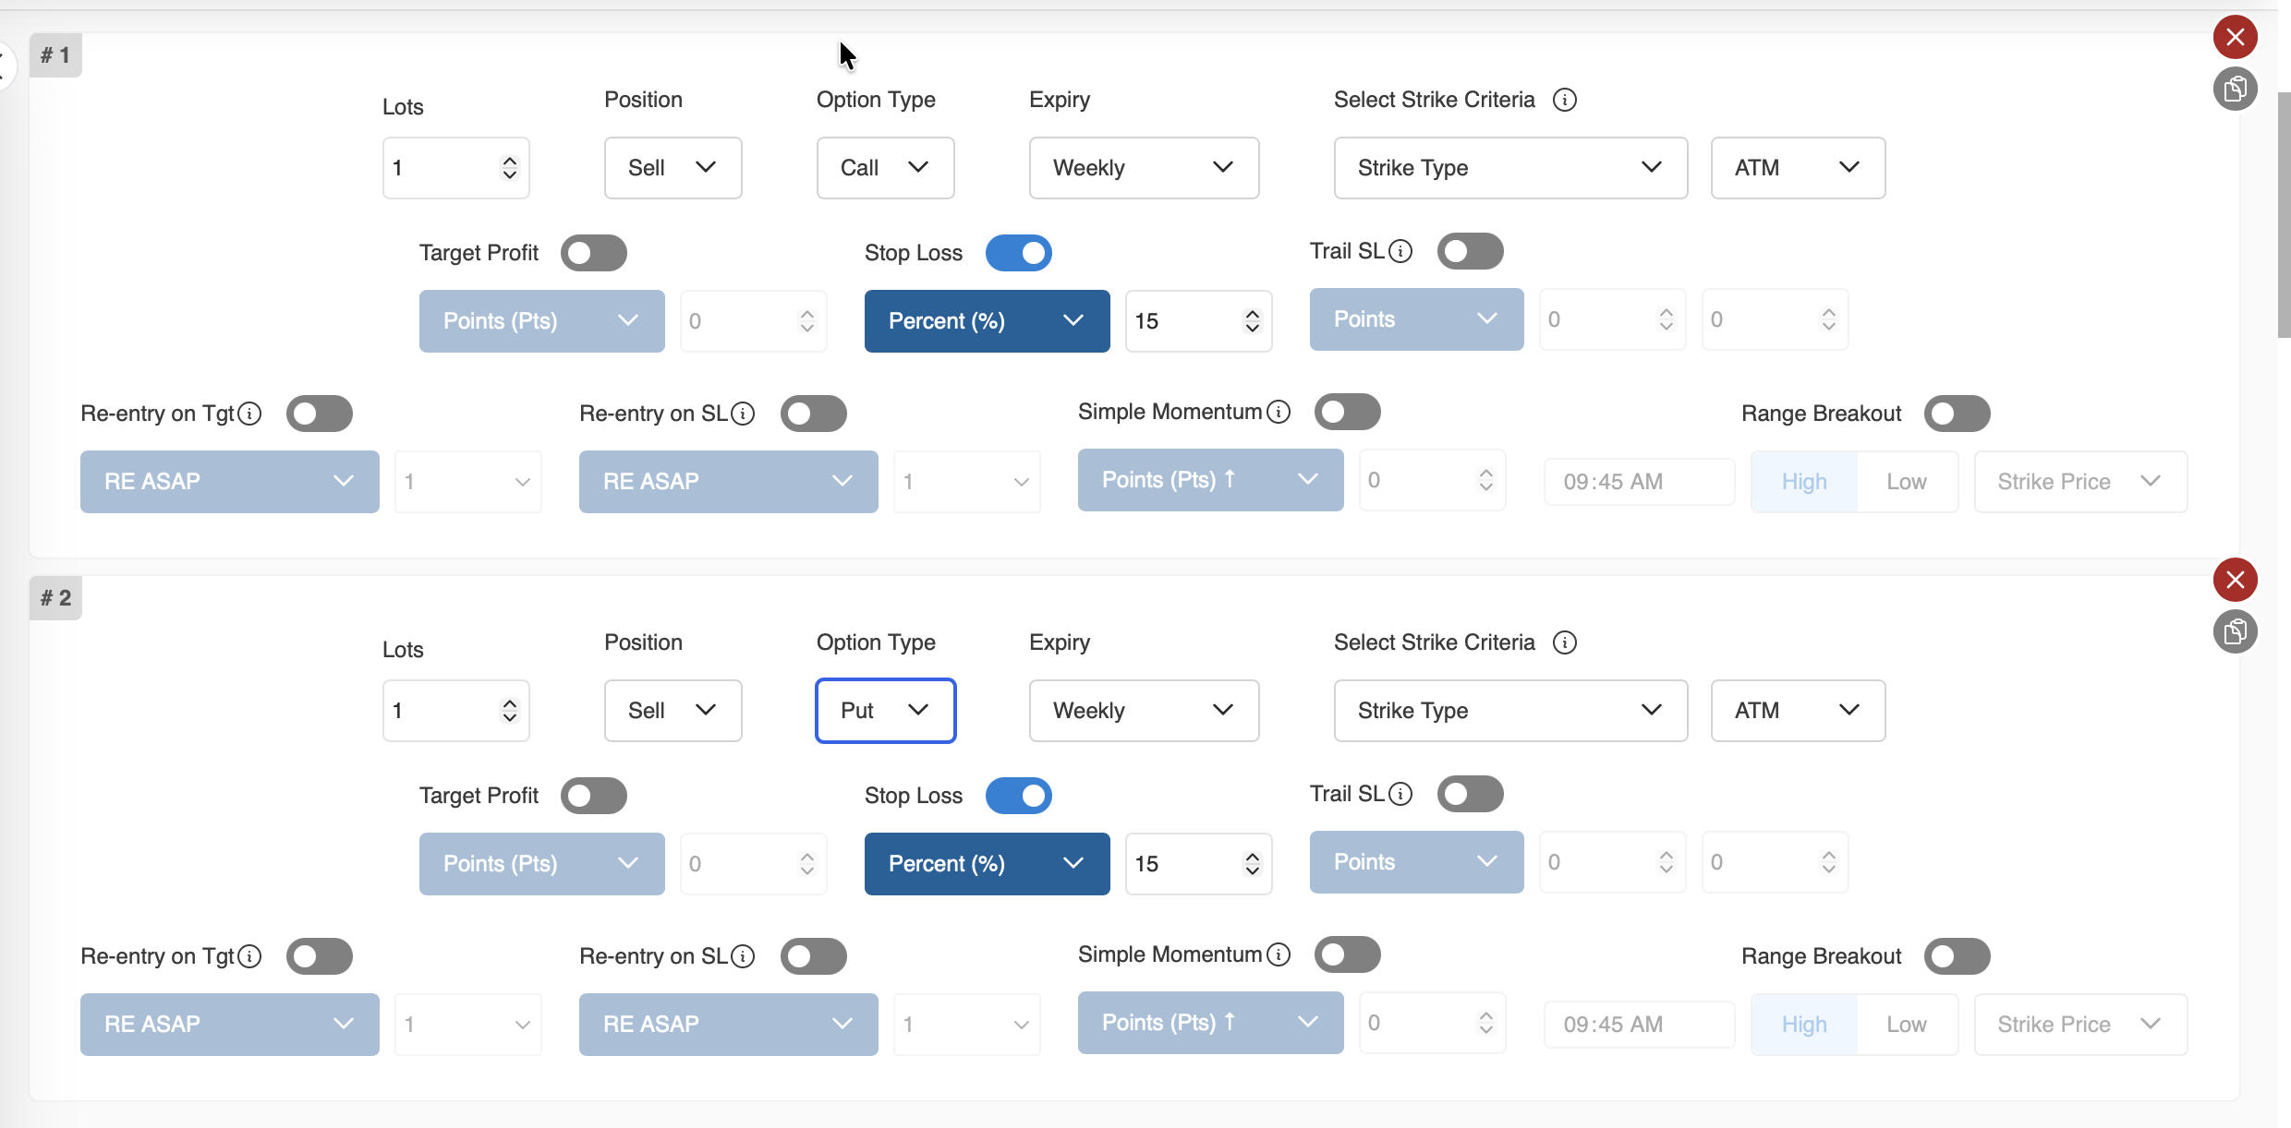Delete leg #1 with red X icon
The image size is (2291, 1128).
tap(2235, 37)
